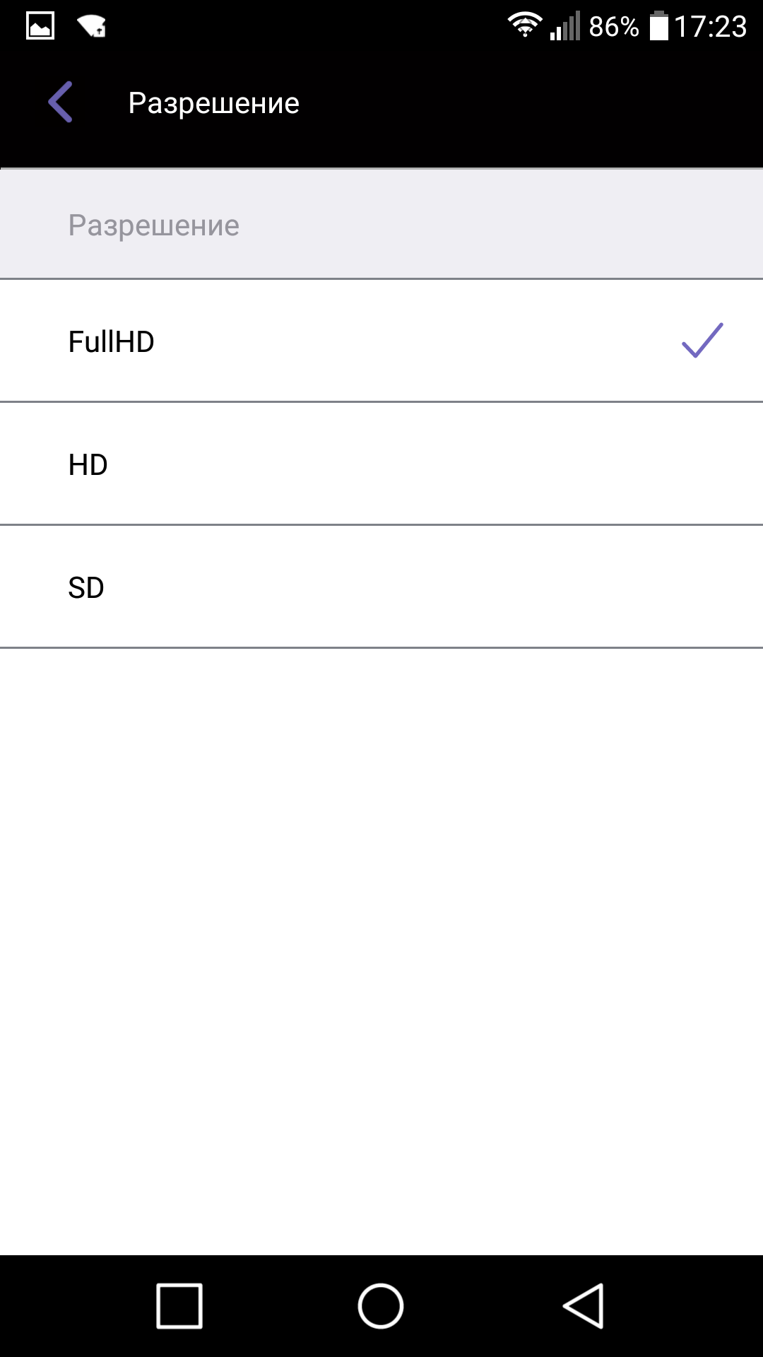This screenshot has width=763, height=1357.
Task: Open recent apps with the square button
Action: point(179,1306)
